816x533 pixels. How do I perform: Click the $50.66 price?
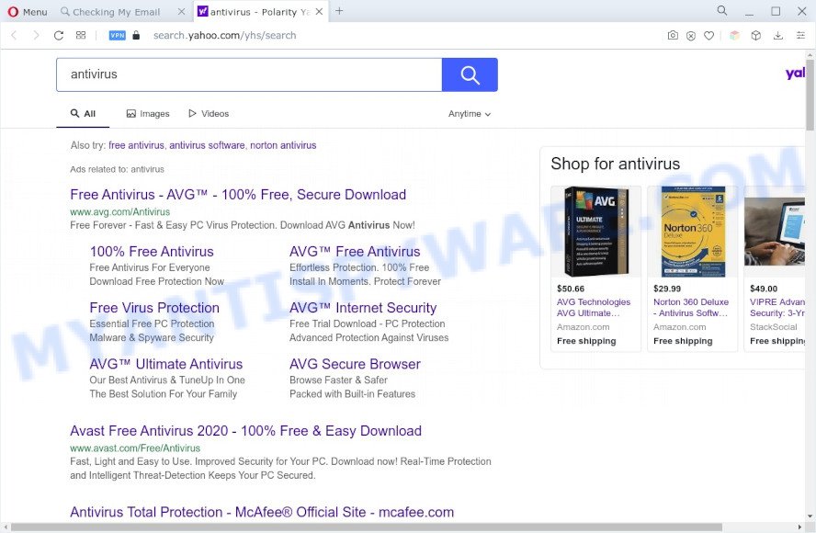tap(571, 289)
